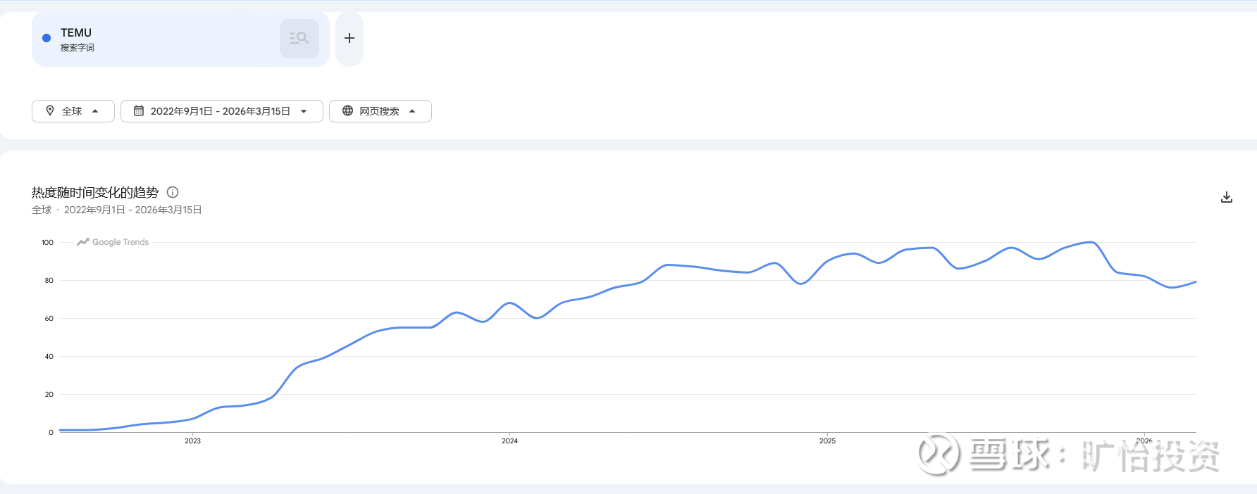Click the search-term explore icon beside TEMU
Image resolution: width=1257 pixels, height=494 pixels.
299,39
